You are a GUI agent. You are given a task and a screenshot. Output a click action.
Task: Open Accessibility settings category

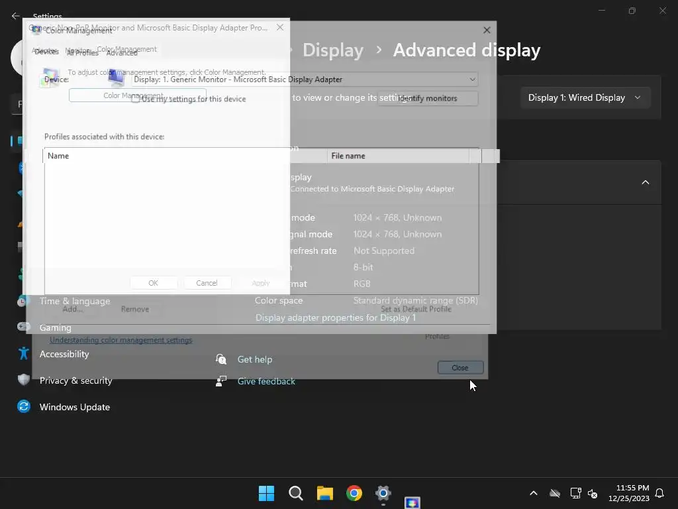pyautogui.click(x=64, y=354)
